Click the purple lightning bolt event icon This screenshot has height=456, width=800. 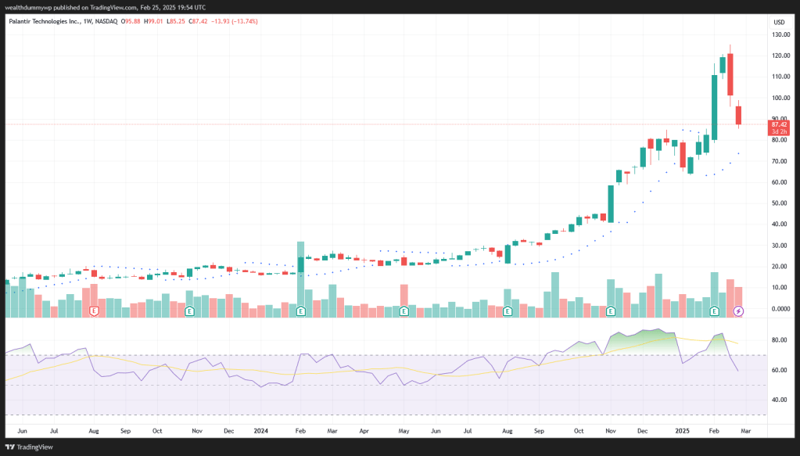pos(739,311)
